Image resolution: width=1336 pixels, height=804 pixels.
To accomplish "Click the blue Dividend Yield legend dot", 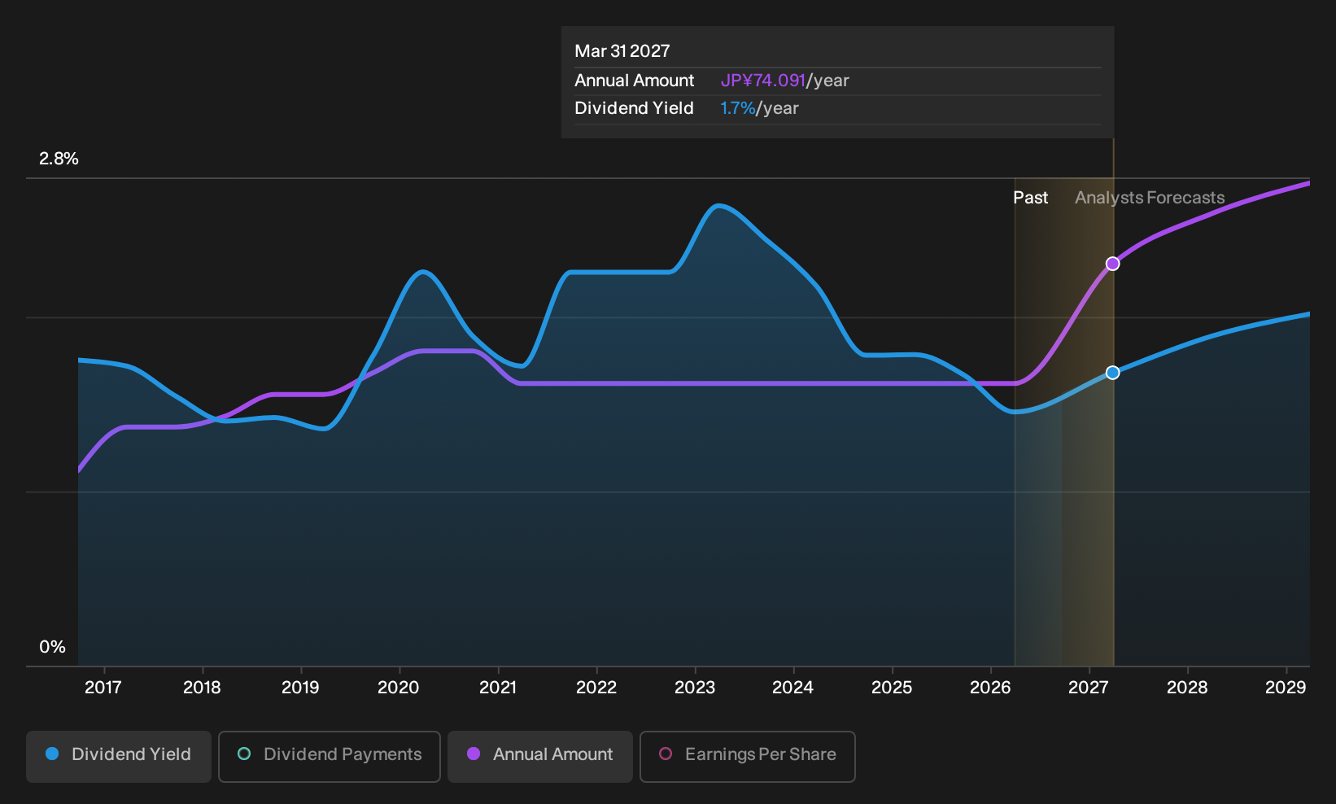I will [x=52, y=754].
